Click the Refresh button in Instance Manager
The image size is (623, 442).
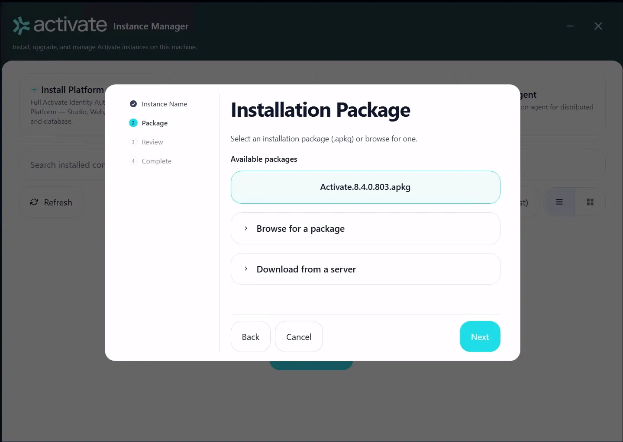point(51,202)
